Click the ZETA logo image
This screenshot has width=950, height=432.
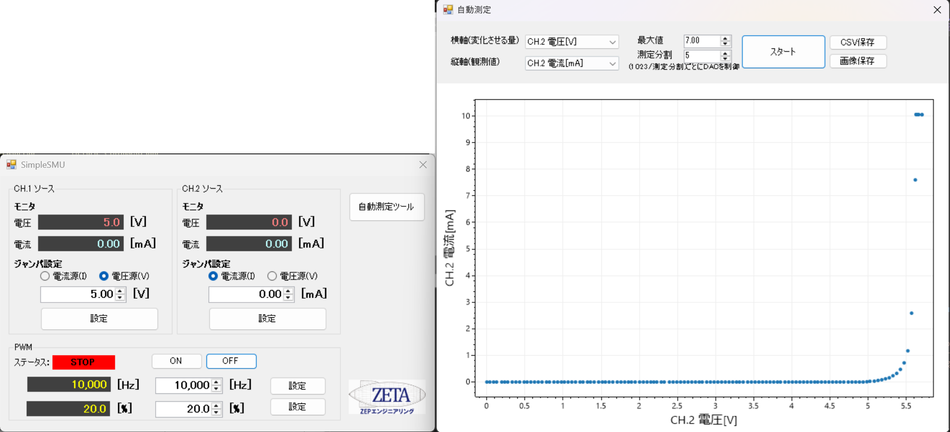coord(387,397)
